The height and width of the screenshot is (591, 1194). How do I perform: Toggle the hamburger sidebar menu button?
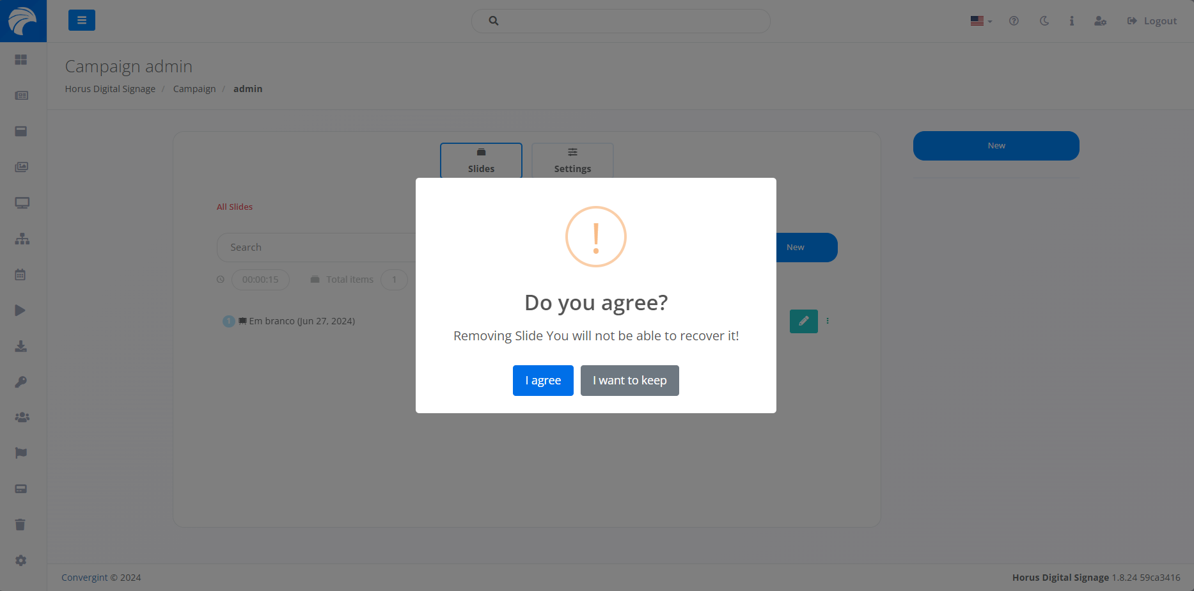click(x=82, y=20)
